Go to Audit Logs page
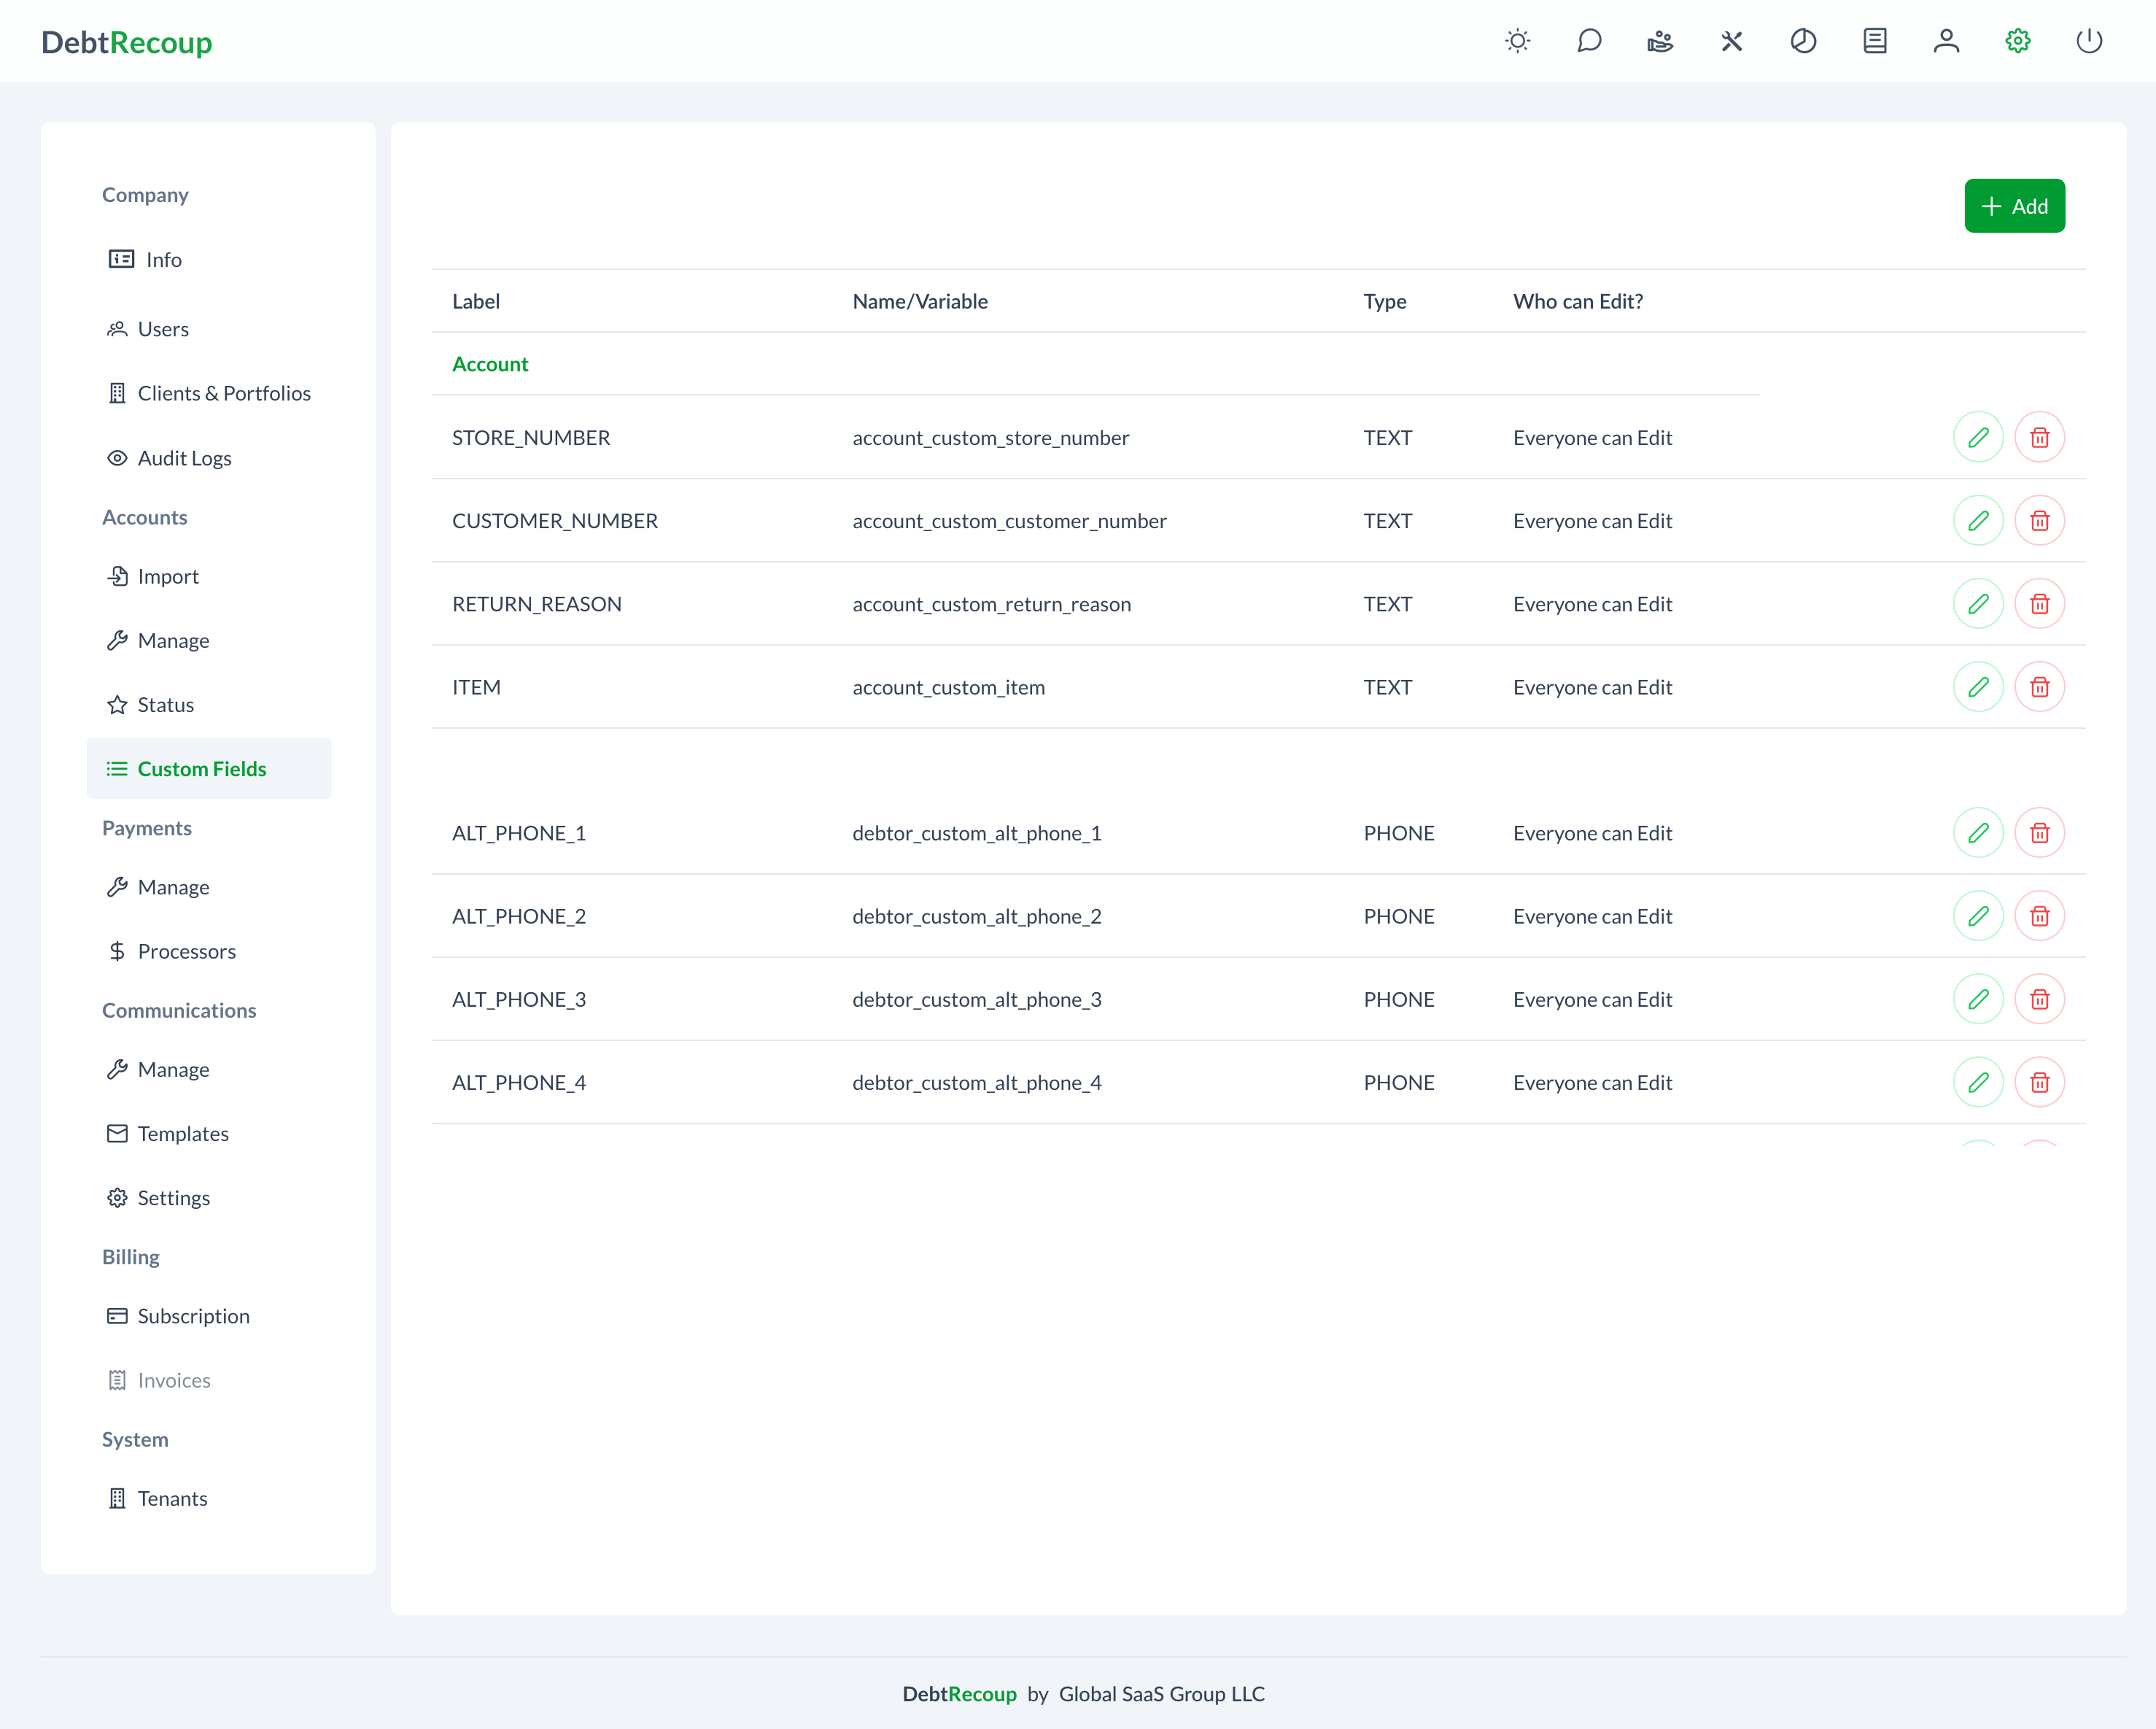Screen dimensions: 2156x1729 point(184,458)
